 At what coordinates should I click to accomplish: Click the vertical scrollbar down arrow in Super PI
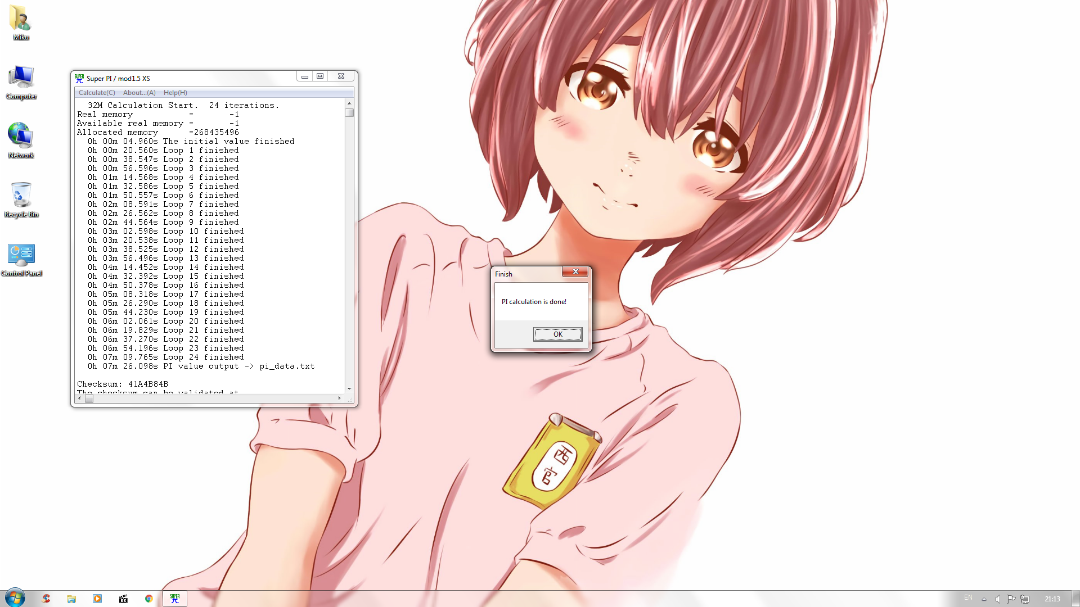coord(349,389)
